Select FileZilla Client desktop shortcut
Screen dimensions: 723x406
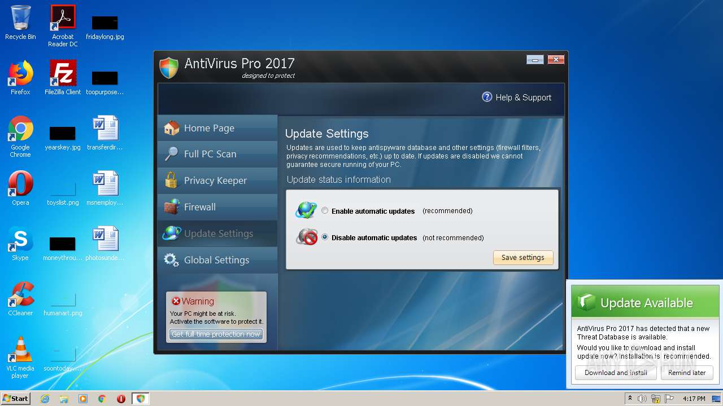click(63, 78)
